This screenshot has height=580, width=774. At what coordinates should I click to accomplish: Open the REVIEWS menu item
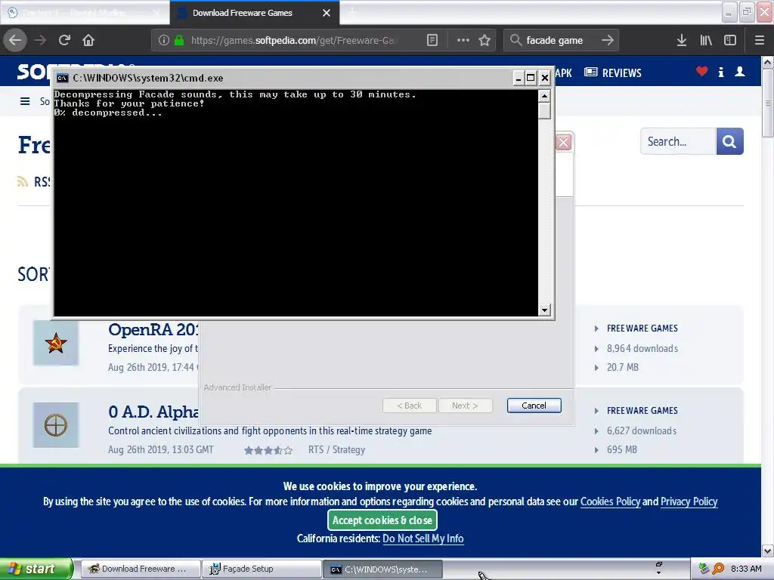(612, 72)
